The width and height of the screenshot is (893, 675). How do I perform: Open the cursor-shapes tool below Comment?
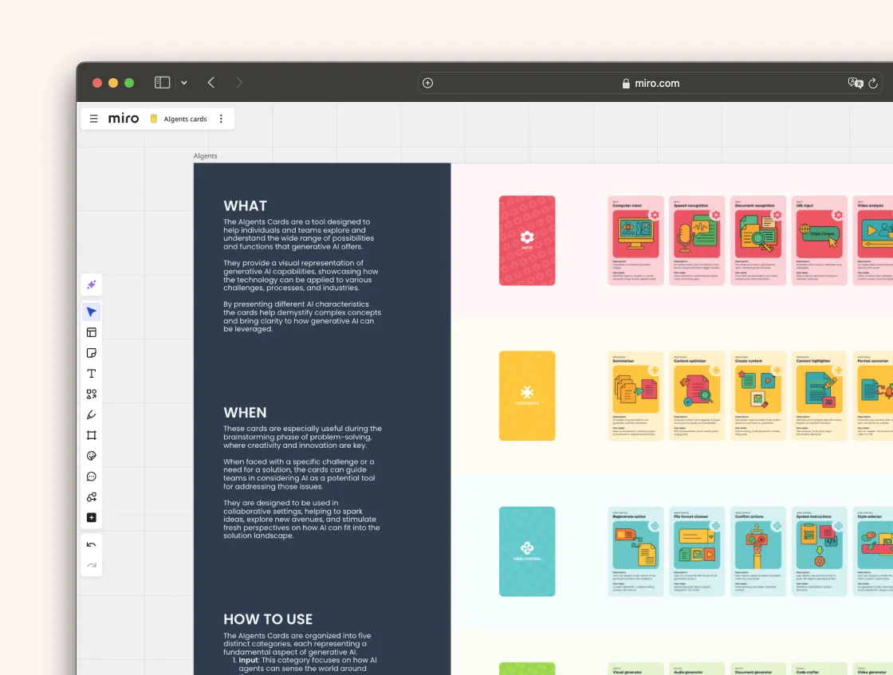click(x=91, y=496)
